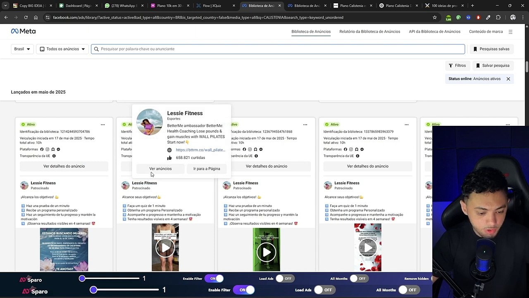529x298 pixels.
Task: Remove the Status online: Anúncios ativos filter chip
Action: pos(508,79)
